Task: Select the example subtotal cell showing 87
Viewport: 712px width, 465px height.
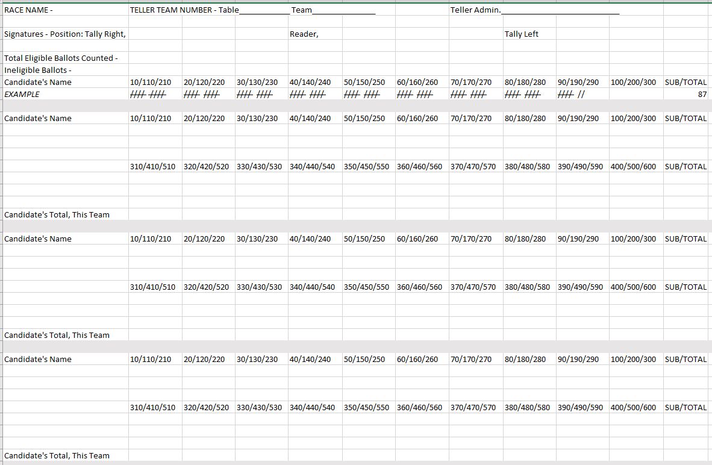Action: tap(685, 95)
